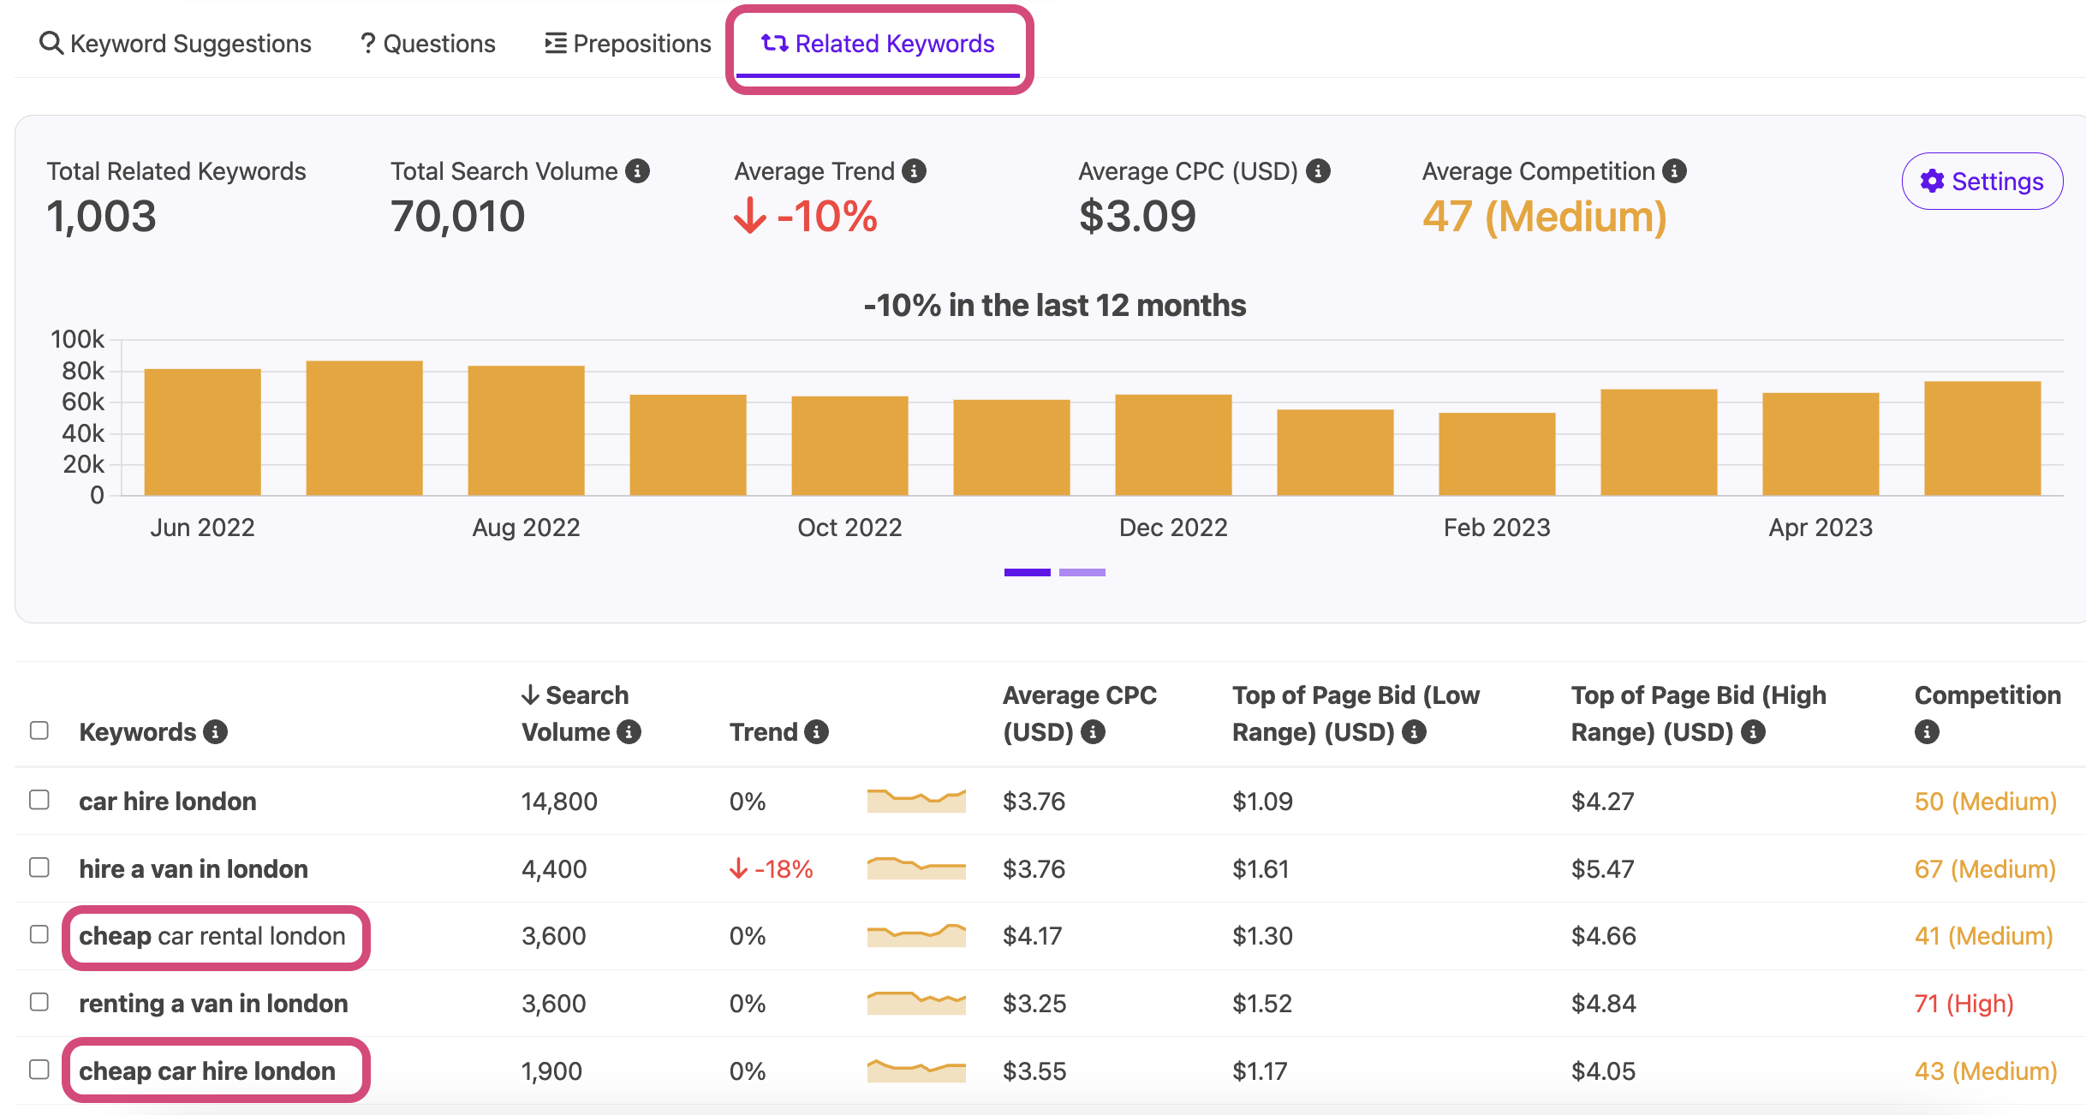
Task: Check the box for renting a van in london
Action: tap(39, 1002)
